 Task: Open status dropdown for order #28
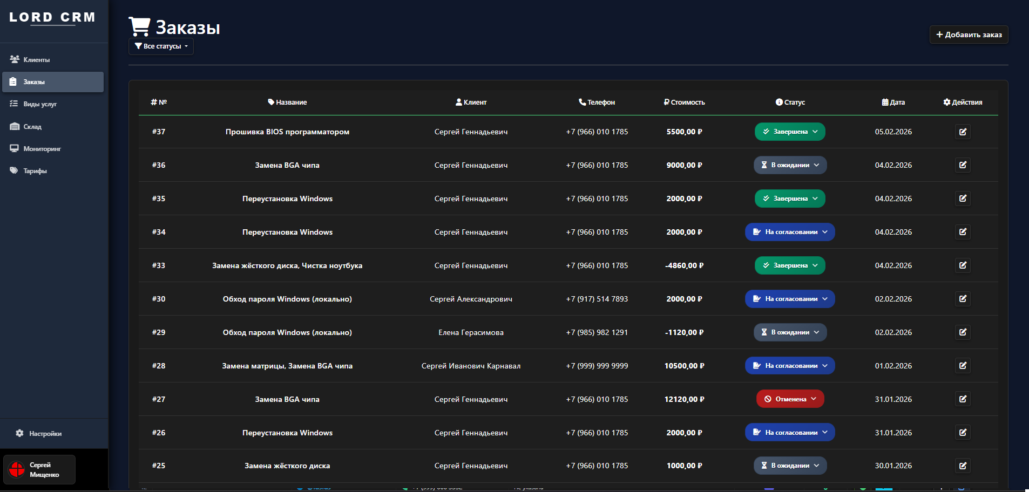[x=790, y=366]
